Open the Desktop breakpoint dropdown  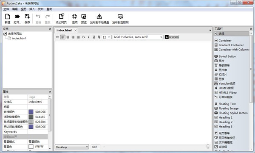72,147
